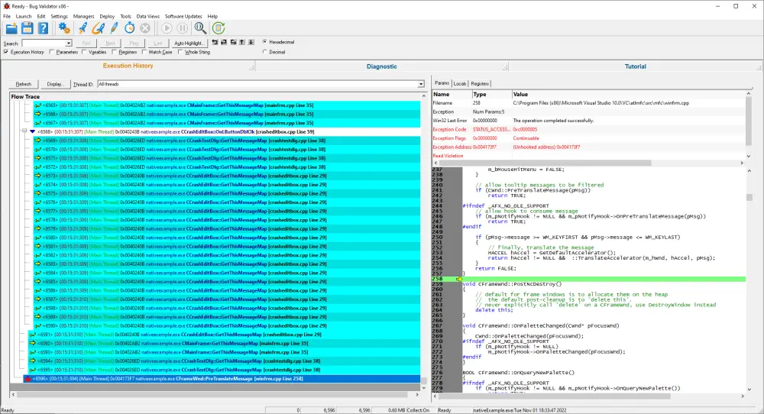Click the red bug icon on row 6596

pyautogui.click(x=28, y=379)
